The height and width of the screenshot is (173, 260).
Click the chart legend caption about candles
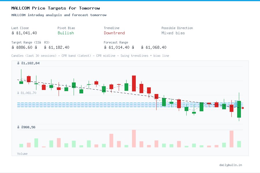(90, 56)
